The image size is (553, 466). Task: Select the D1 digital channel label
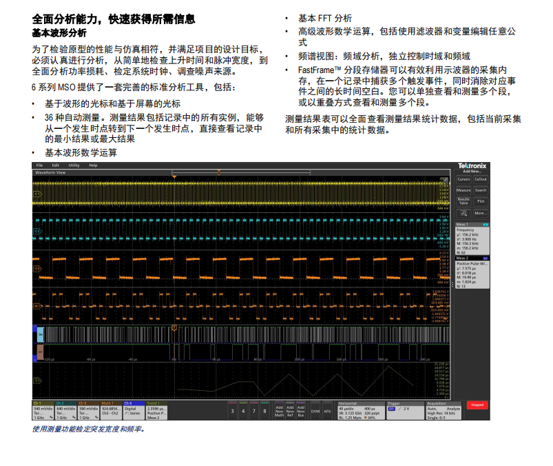click(41, 352)
